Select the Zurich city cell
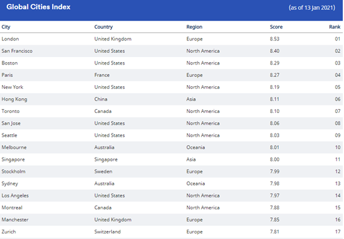Image resolution: width=344 pixels, height=239 pixels. (9, 232)
